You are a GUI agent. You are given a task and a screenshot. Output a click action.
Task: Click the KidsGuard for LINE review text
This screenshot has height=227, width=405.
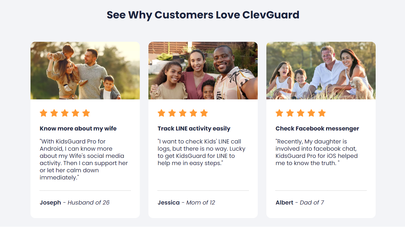[x=201, y=152]
